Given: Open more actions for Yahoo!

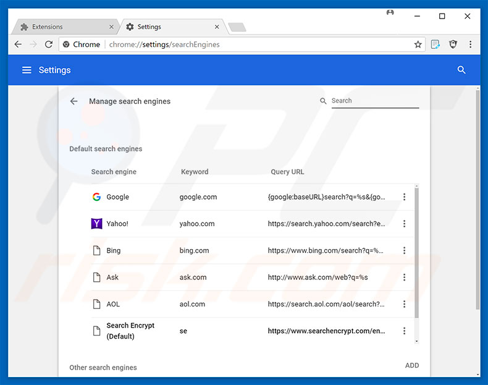Looking at the screenshot, I should point(404,224).
